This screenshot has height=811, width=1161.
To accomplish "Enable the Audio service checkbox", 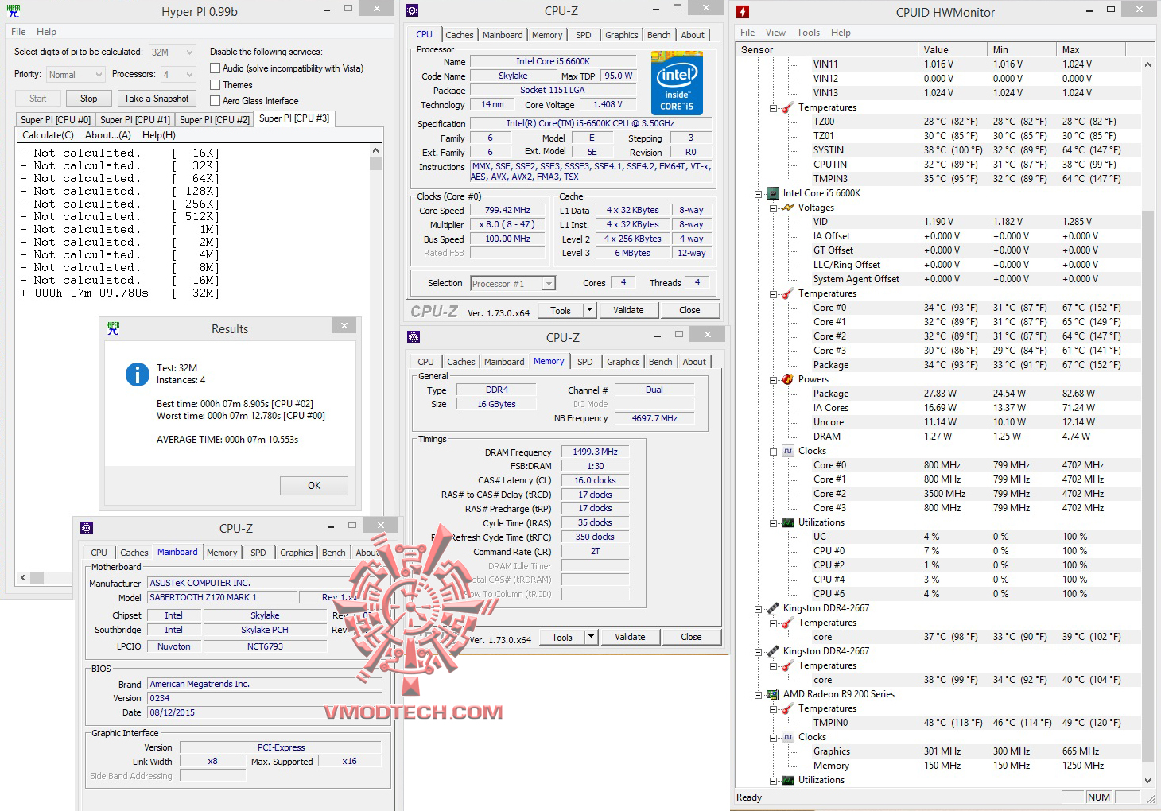I will [x=215, y=68].
